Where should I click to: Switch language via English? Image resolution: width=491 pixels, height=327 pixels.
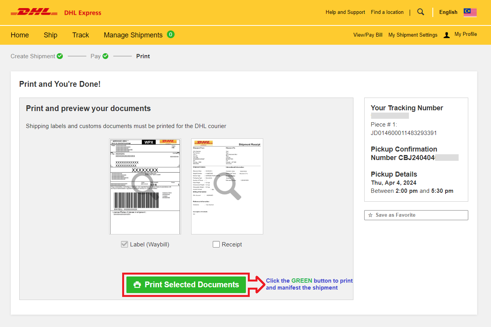tap(448, 12)
